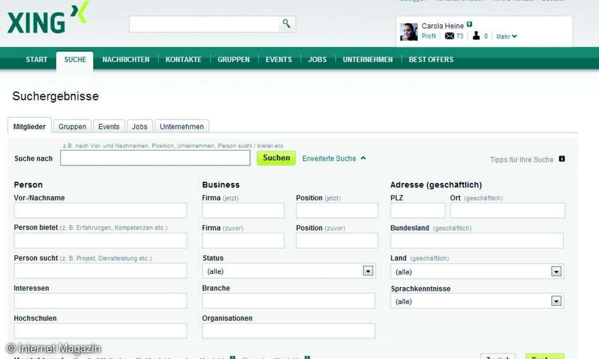Click the Branche field

coord(289,301)
